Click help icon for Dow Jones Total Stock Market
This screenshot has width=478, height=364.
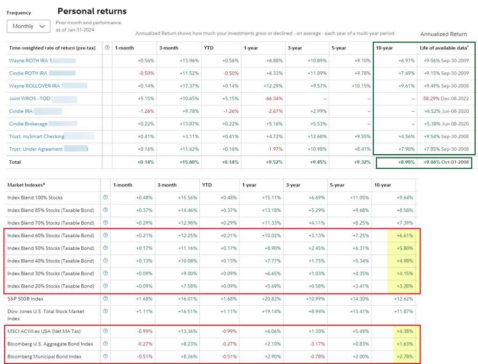(105, 311)
